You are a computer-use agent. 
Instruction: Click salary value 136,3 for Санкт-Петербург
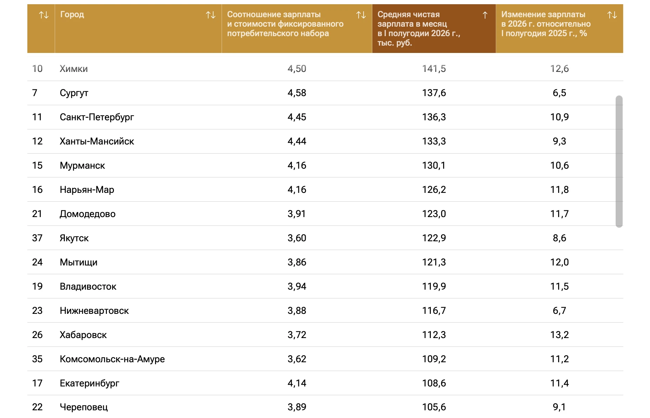pos(434,117)
